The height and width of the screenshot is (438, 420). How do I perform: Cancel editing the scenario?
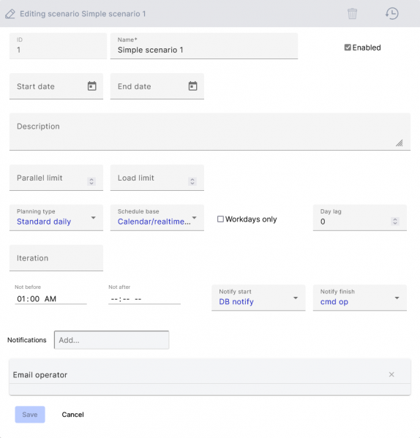coord(72,415)
